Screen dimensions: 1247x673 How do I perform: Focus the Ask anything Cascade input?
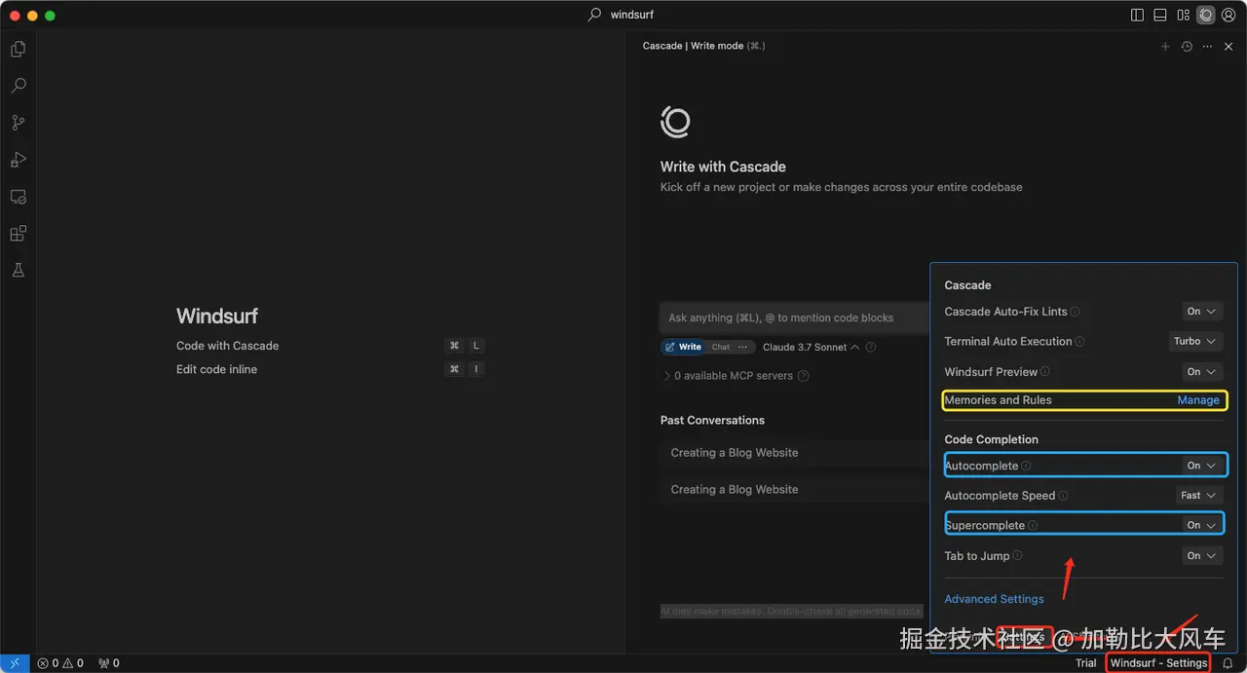click(794, 318)
